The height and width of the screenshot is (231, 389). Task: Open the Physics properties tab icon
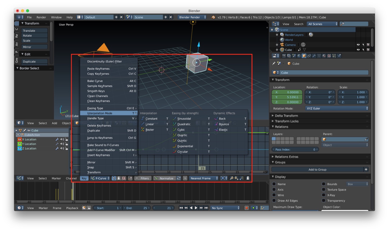(x=339, y=56)
